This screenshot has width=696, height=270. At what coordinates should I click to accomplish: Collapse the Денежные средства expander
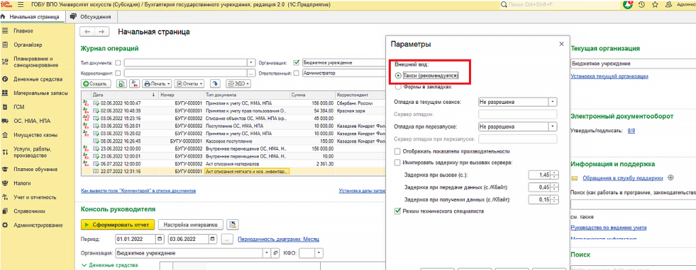tap(84, 265)
